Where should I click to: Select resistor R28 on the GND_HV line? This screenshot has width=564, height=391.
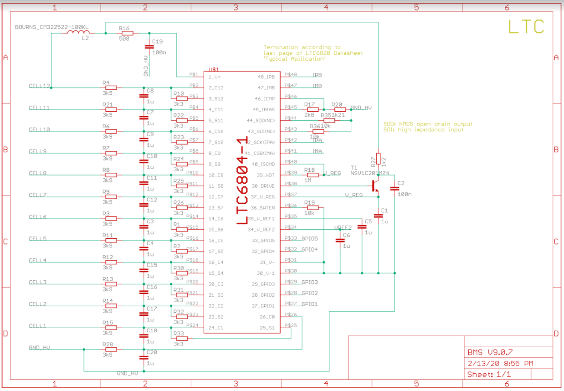111,350
